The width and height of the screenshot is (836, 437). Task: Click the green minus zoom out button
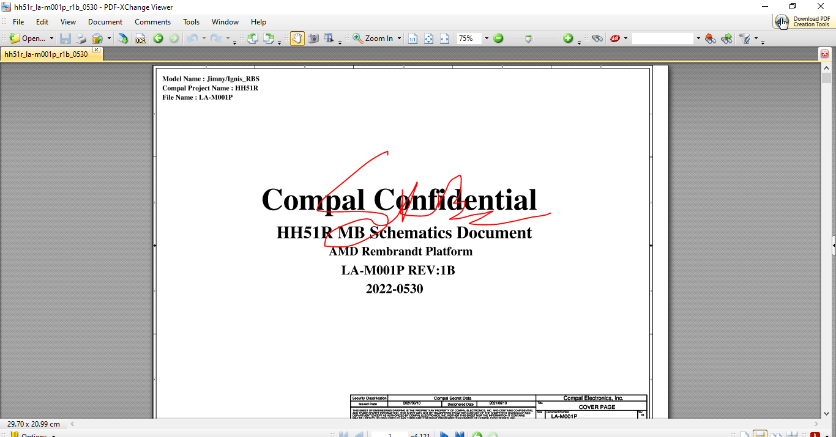pos(498,39)
